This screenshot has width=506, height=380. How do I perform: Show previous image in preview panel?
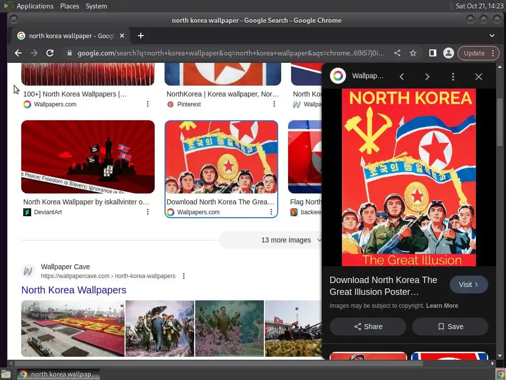(x=402, y=77)
